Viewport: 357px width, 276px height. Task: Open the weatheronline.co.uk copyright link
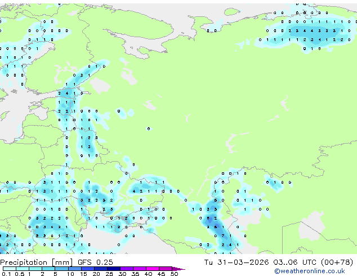click(310, 271)
